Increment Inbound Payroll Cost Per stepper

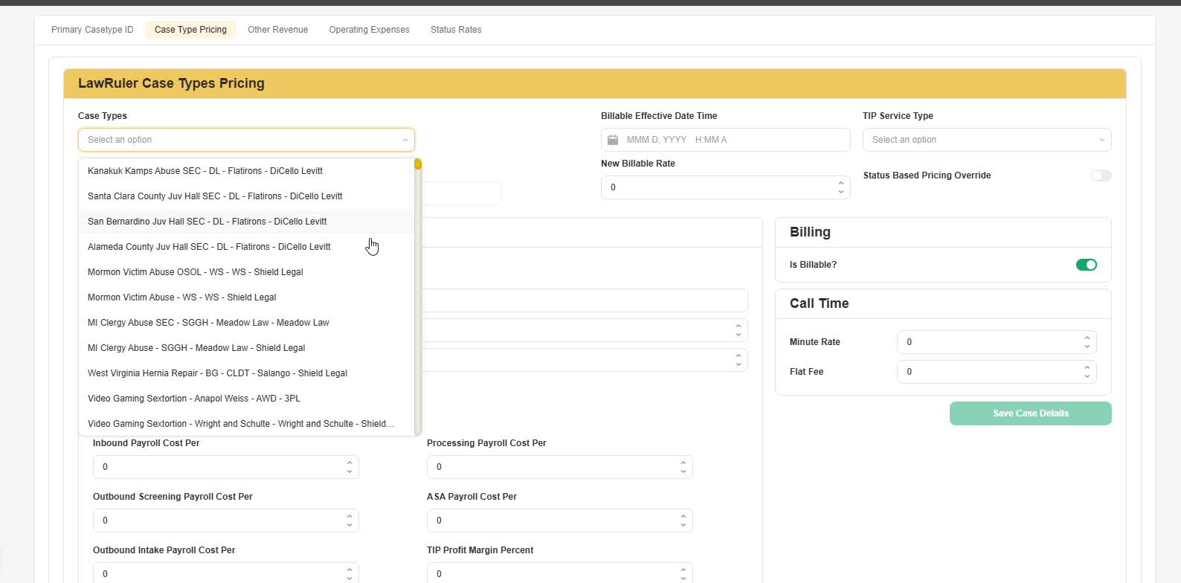point(349,463)
